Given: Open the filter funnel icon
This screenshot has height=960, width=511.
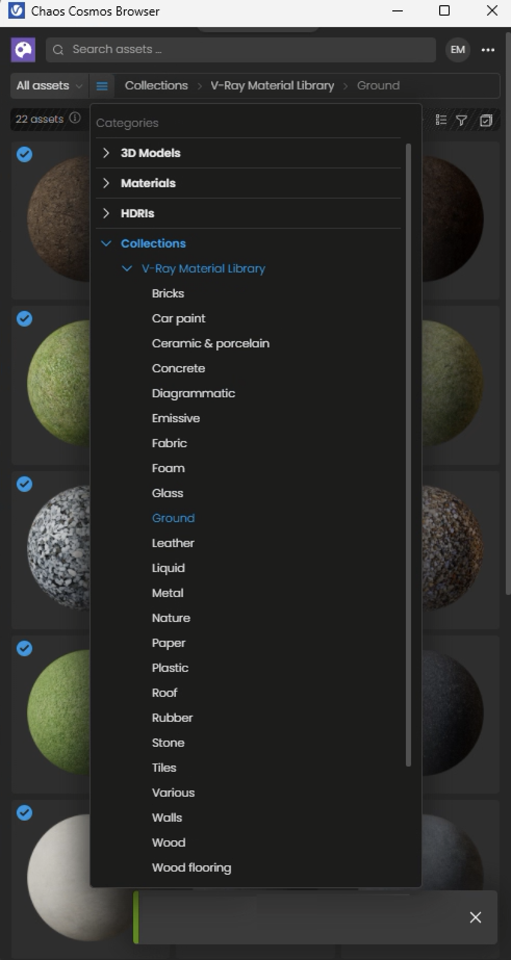Looking at the screenshot, I should tap(462, 121).
